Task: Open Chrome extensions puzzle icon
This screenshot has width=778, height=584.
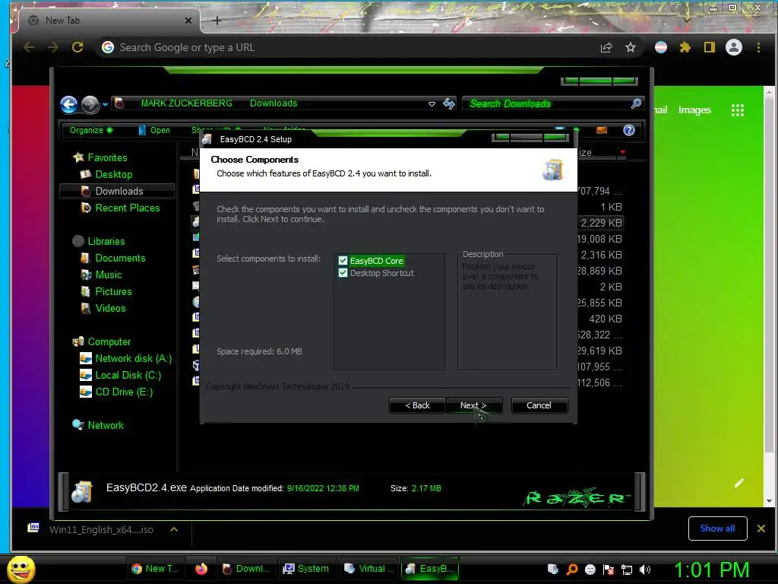Action: (x=685, y=47)
